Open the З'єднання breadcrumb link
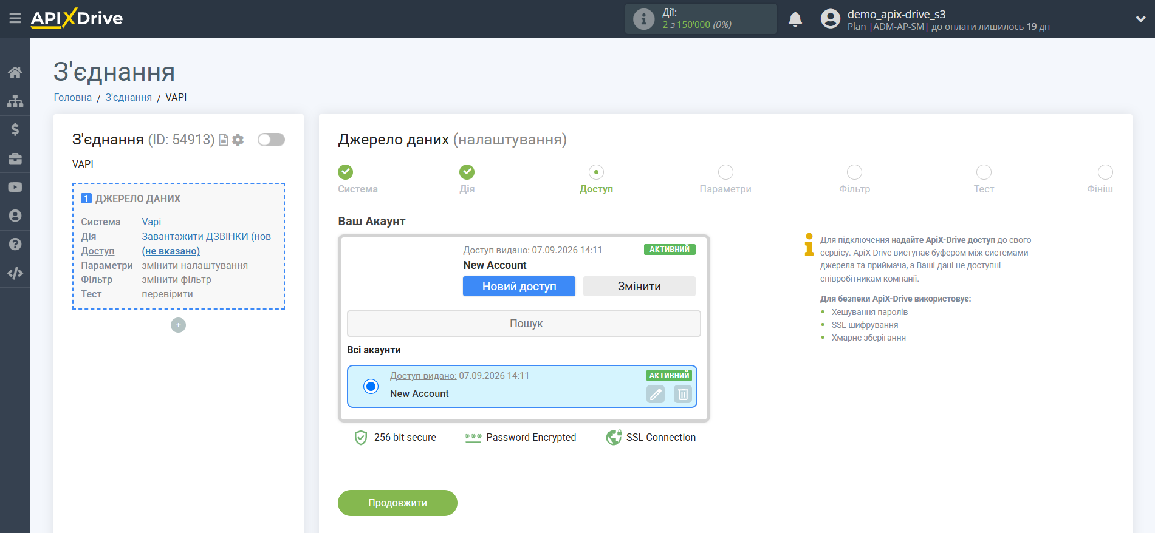 click(x=128, y=97)
